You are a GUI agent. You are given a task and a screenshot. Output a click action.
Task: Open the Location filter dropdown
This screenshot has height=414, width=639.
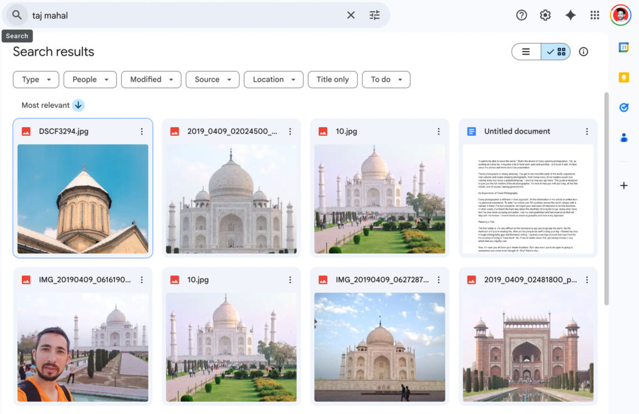273,80
